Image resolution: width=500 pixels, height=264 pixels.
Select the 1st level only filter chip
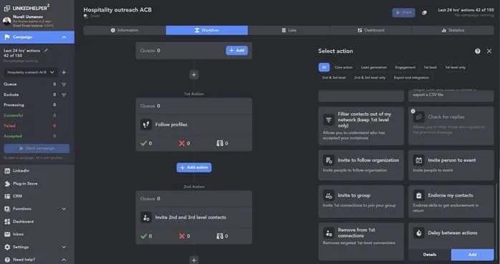tap(455, 67)
